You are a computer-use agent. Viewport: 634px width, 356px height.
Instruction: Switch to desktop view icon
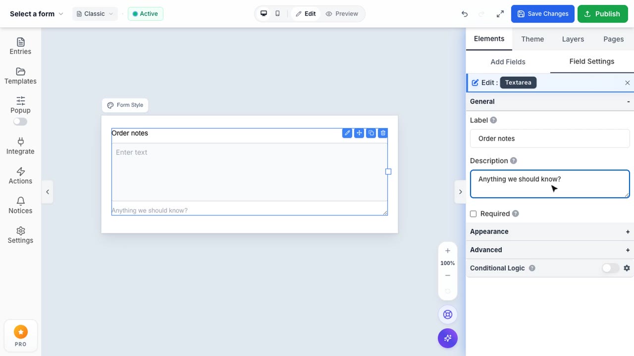pos(264,14)
